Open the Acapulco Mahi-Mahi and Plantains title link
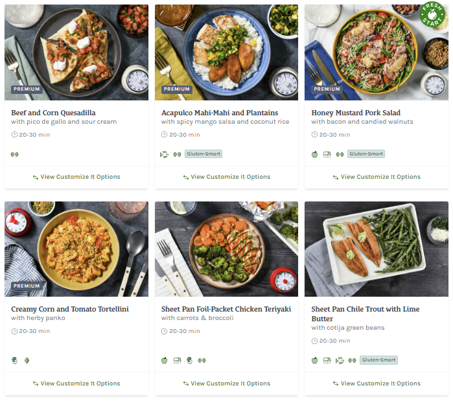 coord(219,113)
